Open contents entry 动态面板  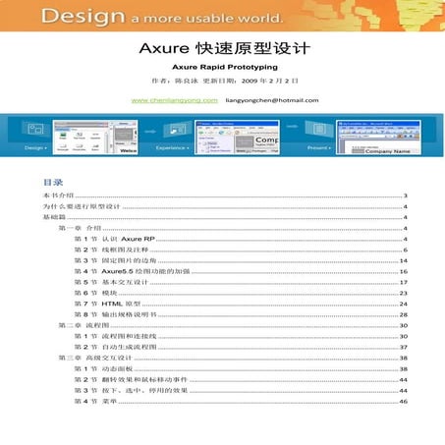pyautogui.click(x=241, y=369)
